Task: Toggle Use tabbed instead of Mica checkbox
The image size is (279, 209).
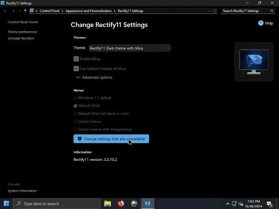Action: (x=76, y=69)
